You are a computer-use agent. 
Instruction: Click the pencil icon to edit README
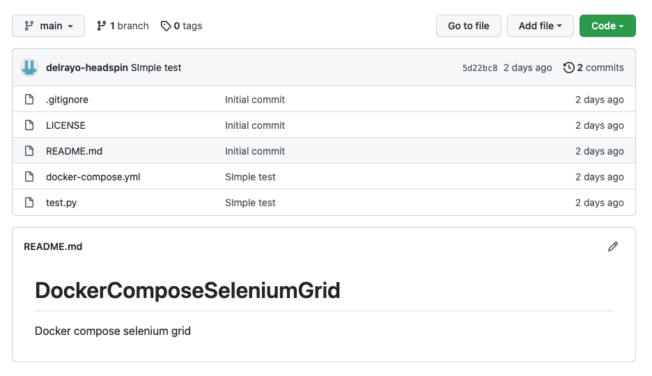613,246
